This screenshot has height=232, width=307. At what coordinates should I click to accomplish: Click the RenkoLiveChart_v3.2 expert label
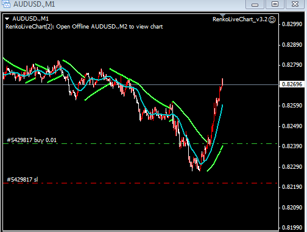240,19
